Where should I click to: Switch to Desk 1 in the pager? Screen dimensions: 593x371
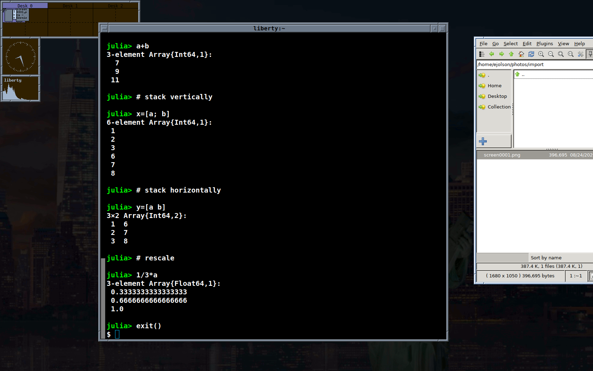pos(70,6)
